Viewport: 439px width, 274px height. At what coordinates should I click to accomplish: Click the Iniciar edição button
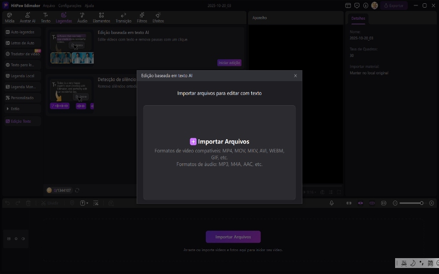pyautogui.click(x=229, y=62)
